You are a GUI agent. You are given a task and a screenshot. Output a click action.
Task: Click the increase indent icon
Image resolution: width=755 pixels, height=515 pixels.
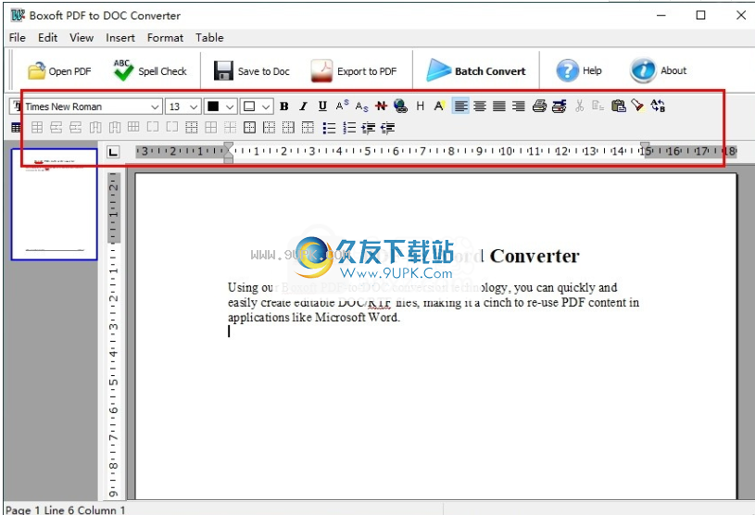click(369, 128)
